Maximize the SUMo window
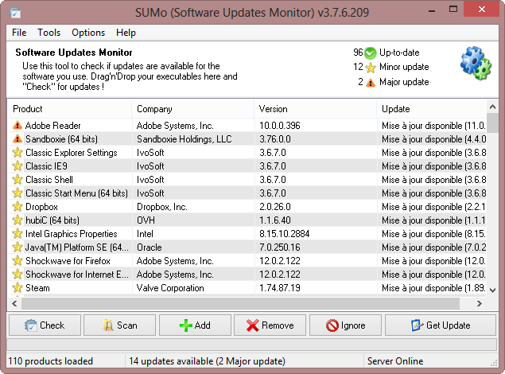 point(453,9)
